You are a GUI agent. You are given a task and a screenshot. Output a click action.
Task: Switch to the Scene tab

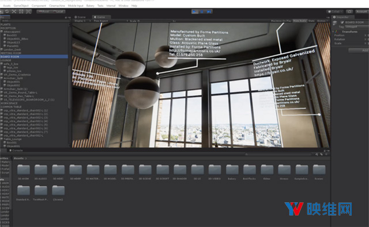(x=80, y=17)
